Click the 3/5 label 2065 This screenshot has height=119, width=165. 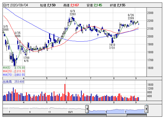[6, 30]
